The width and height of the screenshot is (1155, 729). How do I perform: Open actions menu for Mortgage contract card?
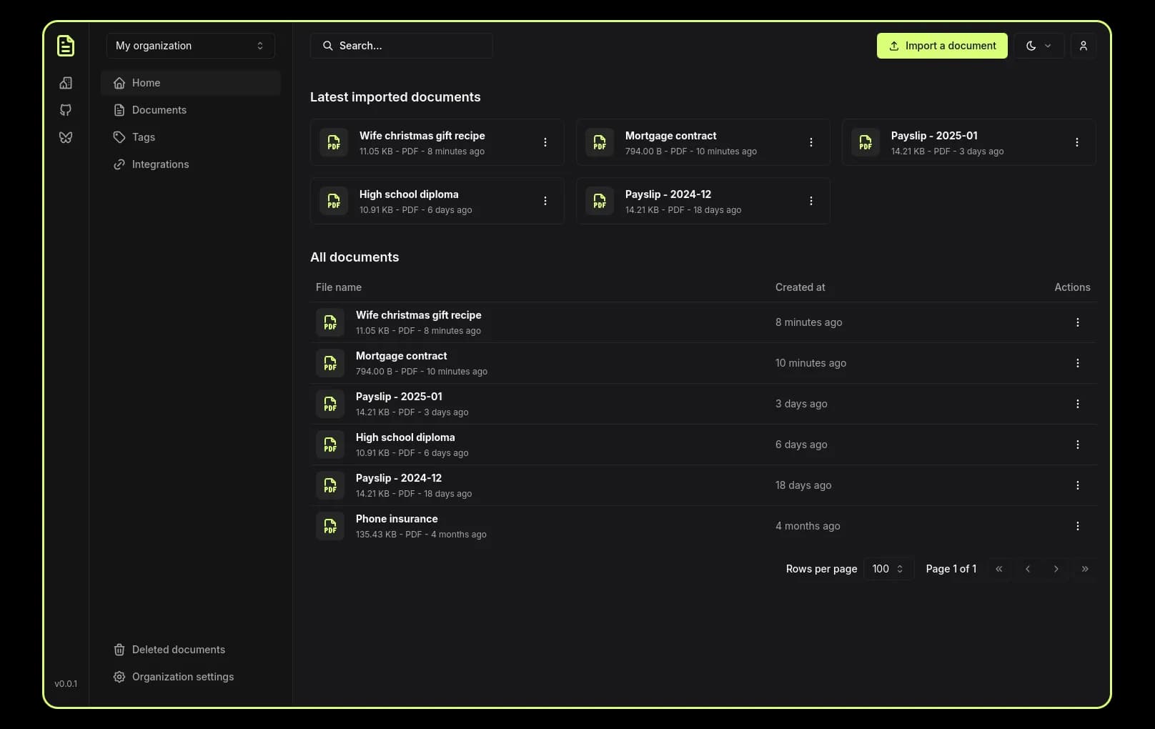tap(811, 142)
